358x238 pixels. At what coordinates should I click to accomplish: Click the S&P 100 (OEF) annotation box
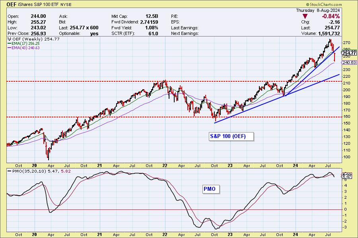point(231,136)
